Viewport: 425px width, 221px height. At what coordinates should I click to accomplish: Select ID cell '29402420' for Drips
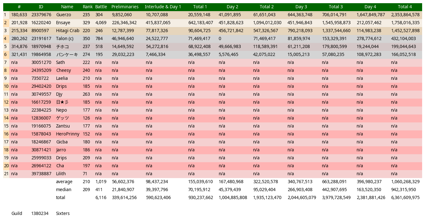click(x=41, y=86)
